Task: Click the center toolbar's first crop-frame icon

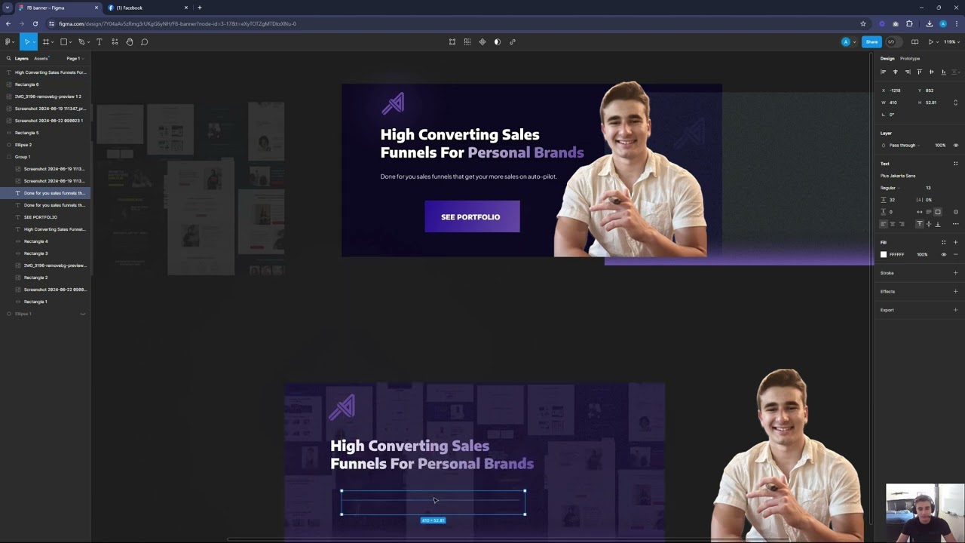Action: tap(452, 41)
